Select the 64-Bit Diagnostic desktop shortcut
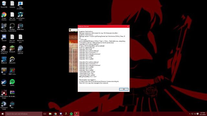207x116 pixels. coord(4,27)
